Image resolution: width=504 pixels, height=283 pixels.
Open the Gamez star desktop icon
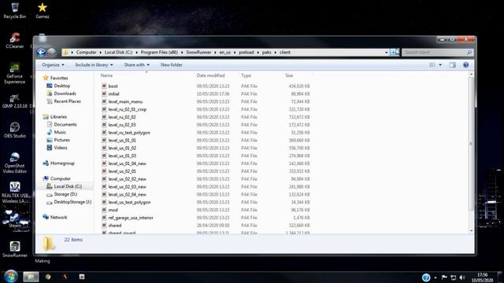[x=42, y=10]
